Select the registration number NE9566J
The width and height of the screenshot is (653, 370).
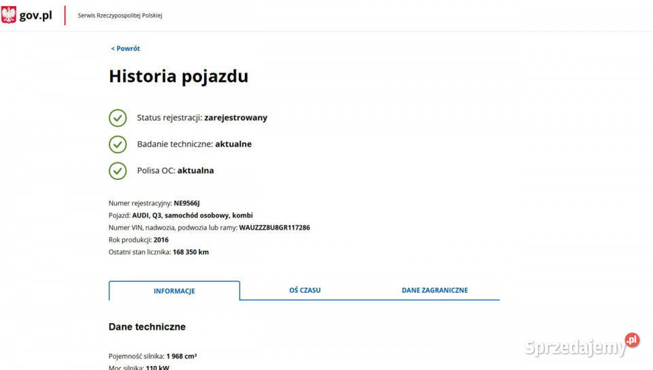[x=186, y=203]
